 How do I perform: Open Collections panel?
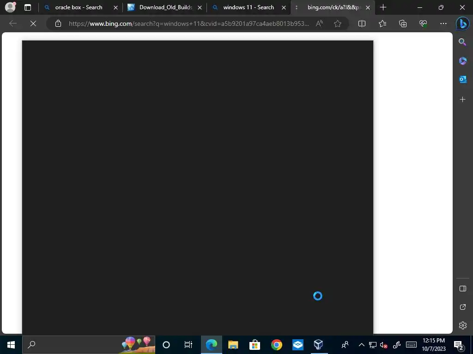[x=403, y=24]
